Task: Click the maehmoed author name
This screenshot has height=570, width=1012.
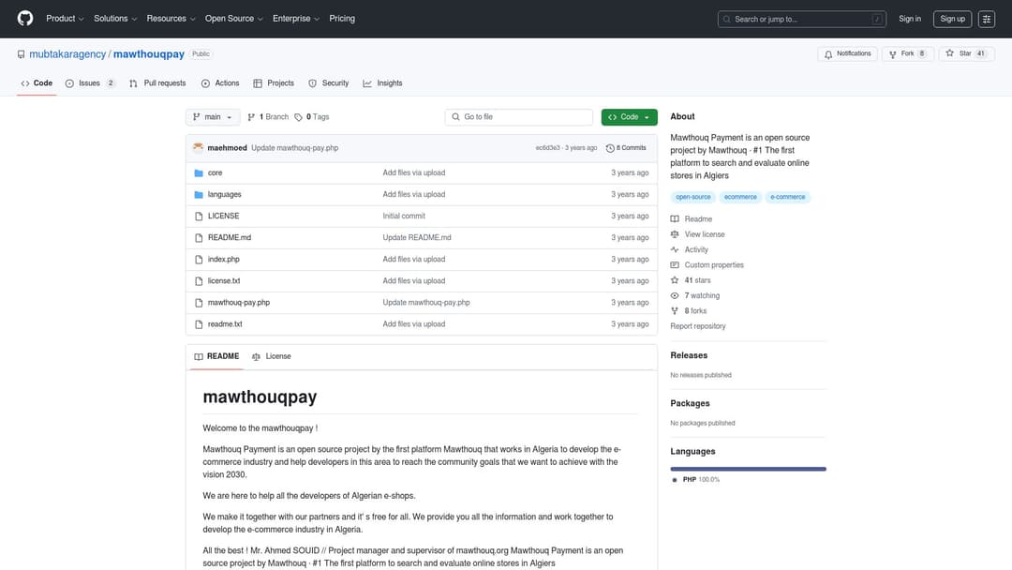Action: (x=227, y=148)
